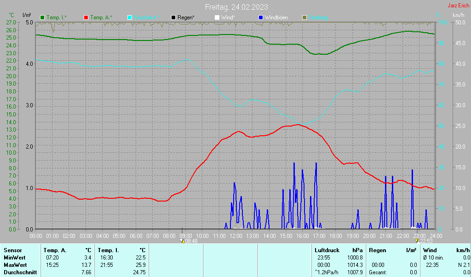This screenshot has height=277, width=471.
Task: Click the cyan humidity legend swatch
Action: pos(130,17)
